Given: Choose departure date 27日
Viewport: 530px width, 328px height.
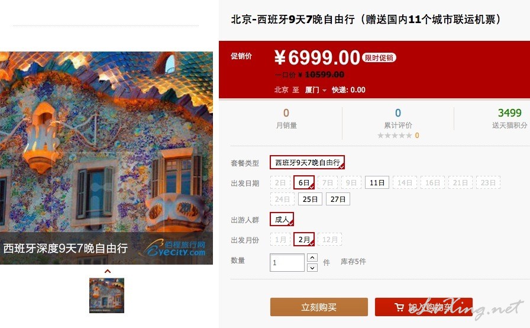Looking at the screenshot, I should (338, 199).
